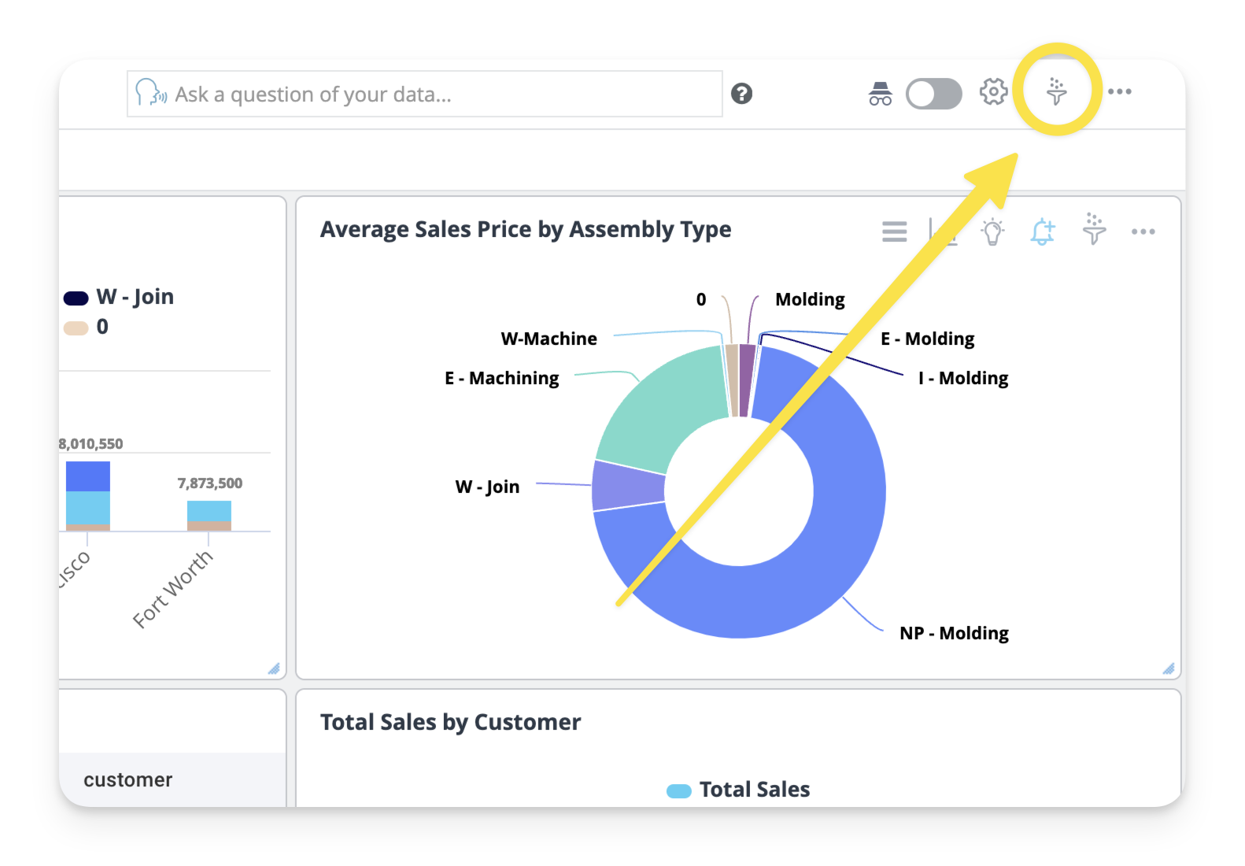This screenshot has height=866, width=1245.
Task: Open Average Sales chart ellipsis menu
Action: pyautogui.click(x=1143, y=231)
